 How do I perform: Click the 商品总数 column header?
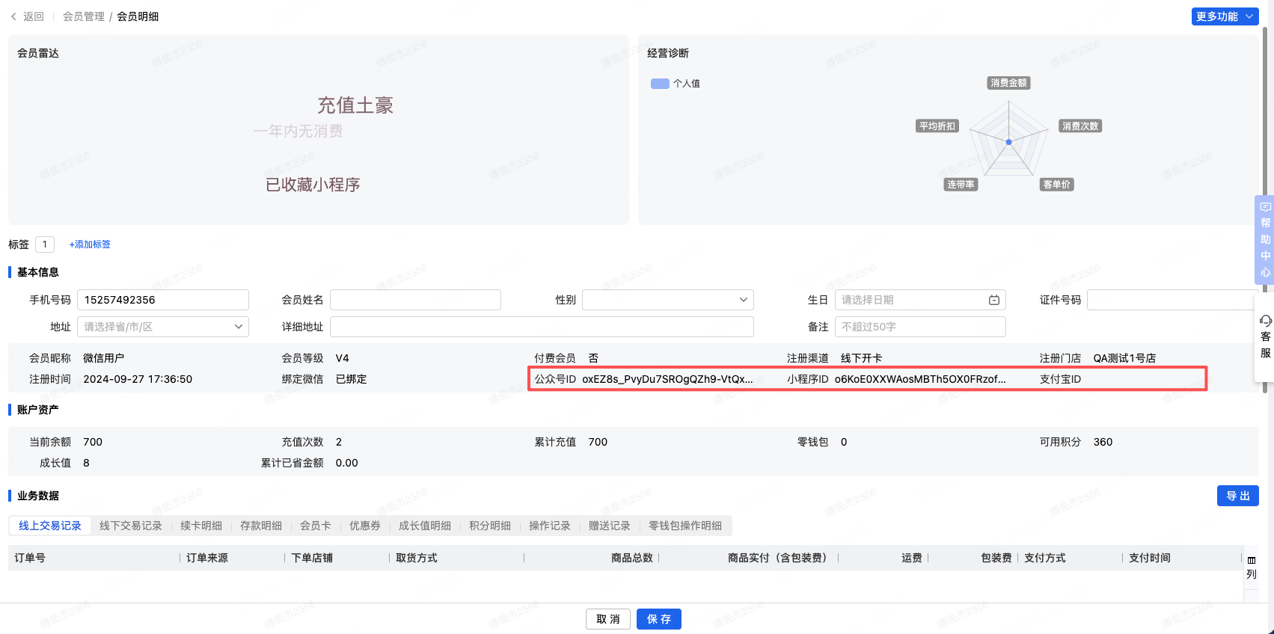[632, 558]
